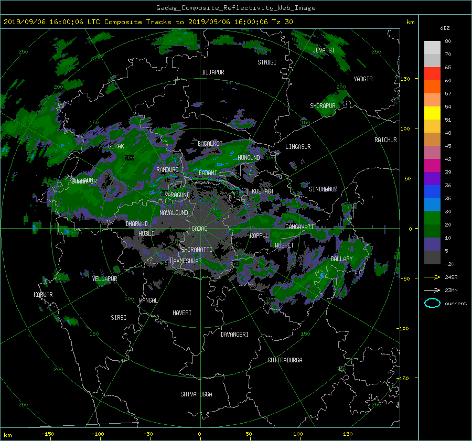472x441 pixels.
Task: Select the blue 36 dBZ color swatch
Action: pos(432,192)
